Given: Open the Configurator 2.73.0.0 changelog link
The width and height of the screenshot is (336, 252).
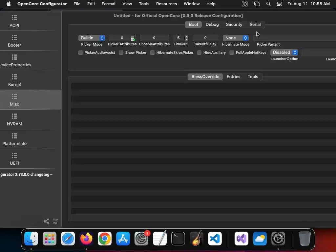Looking at the screenshot, I should (26, 175).
